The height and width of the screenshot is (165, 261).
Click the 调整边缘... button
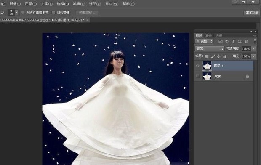tap(87, 13)
